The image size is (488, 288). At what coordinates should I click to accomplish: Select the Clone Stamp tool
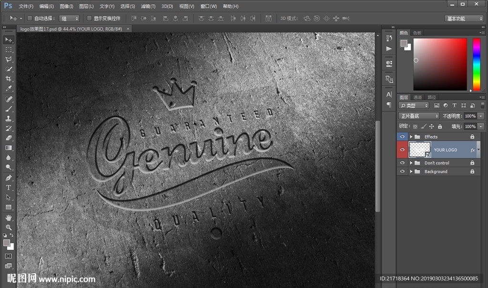point(9,118)
